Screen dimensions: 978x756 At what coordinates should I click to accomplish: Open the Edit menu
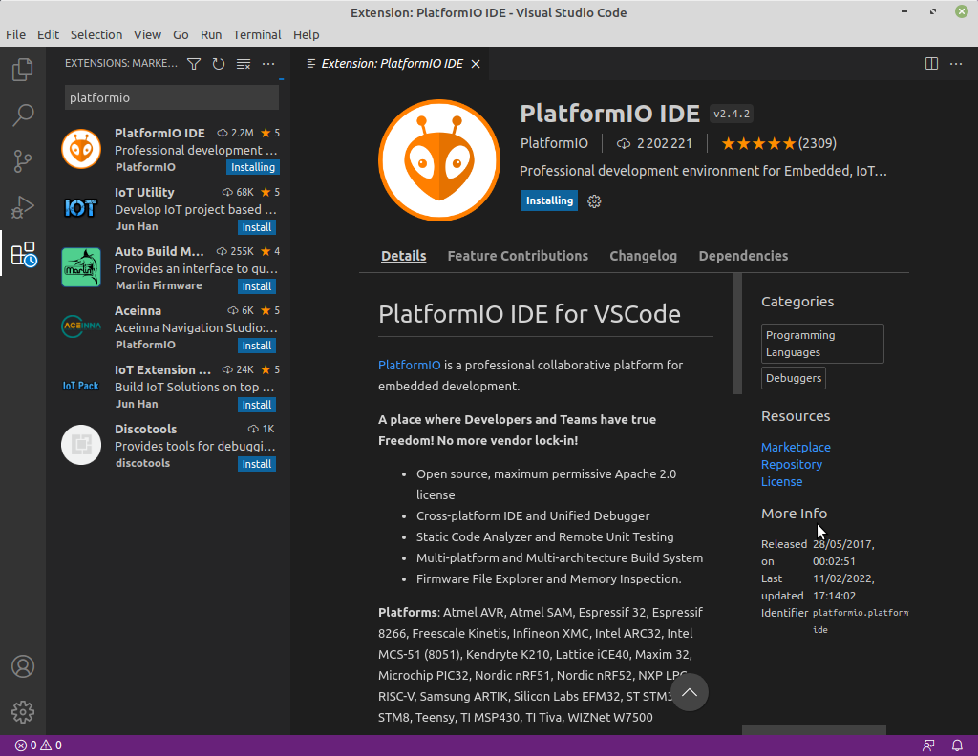pyautogui.click(x=48, y=35)
